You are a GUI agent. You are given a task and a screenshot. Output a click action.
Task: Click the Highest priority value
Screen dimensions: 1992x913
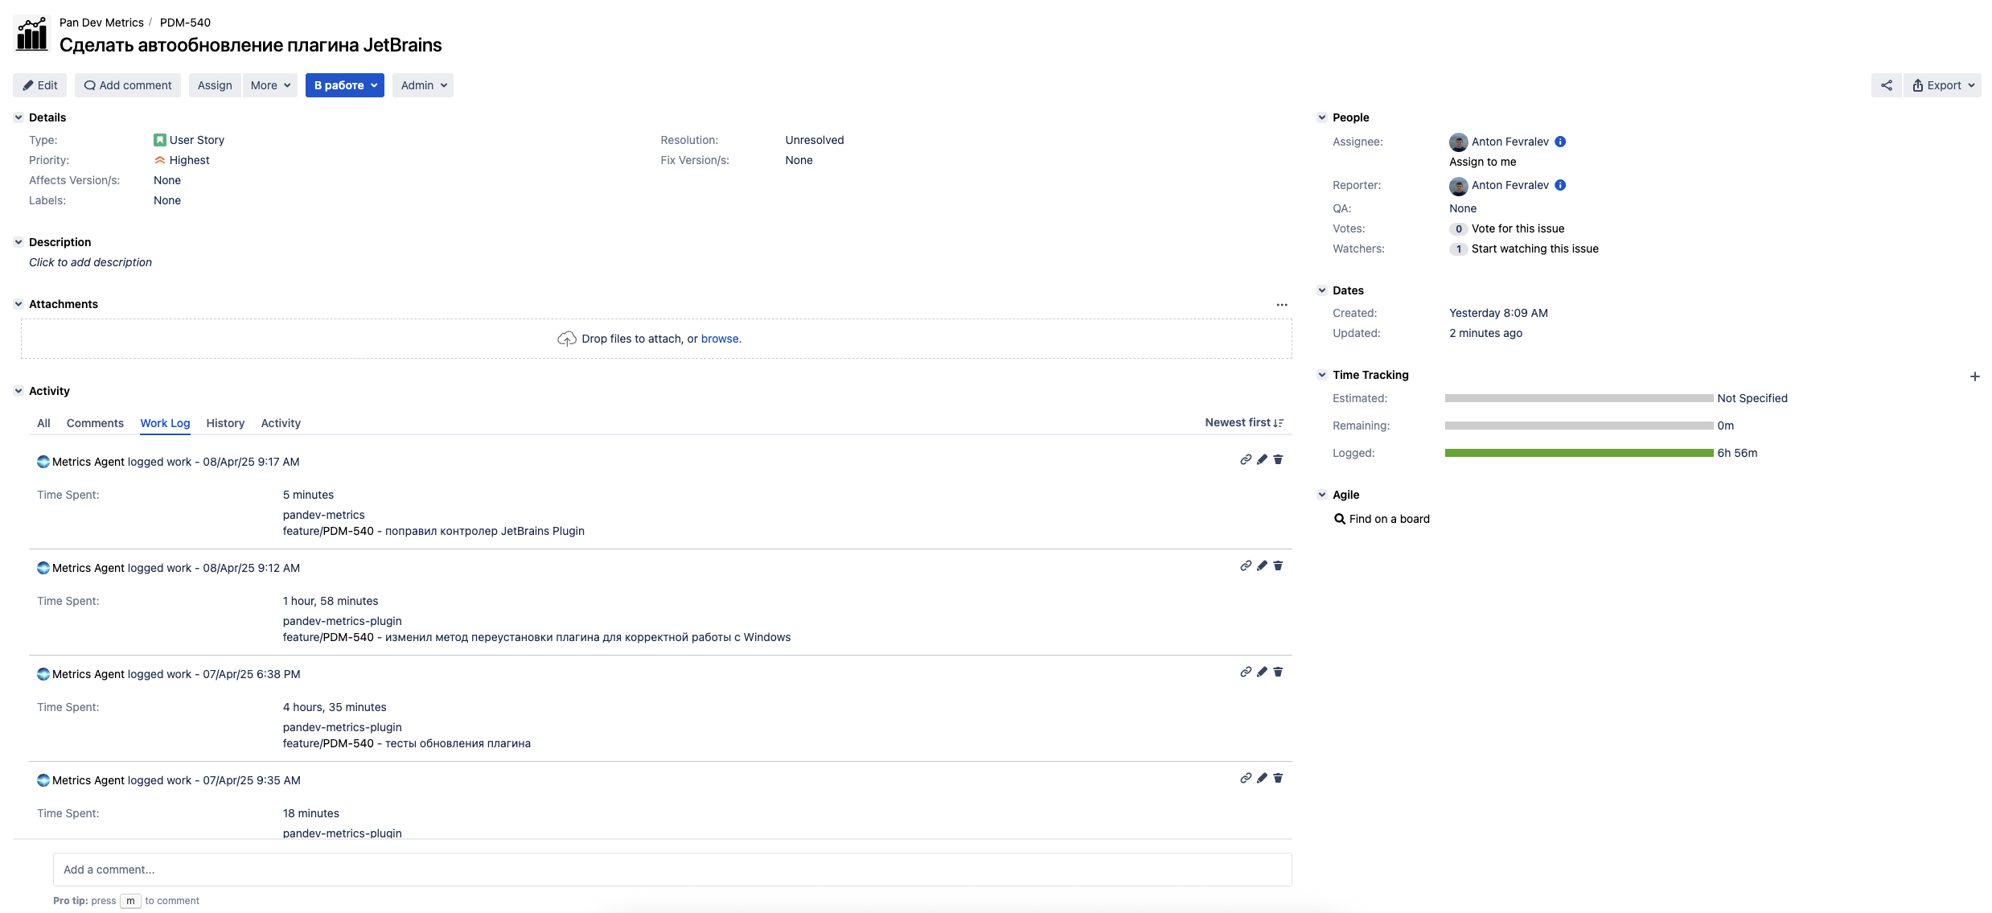[x=189, y=160]
